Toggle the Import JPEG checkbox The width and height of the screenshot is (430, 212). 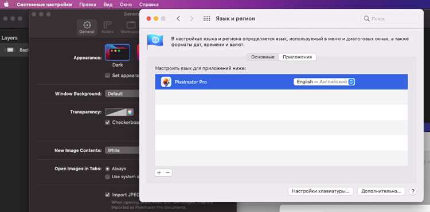click(108, 195)
